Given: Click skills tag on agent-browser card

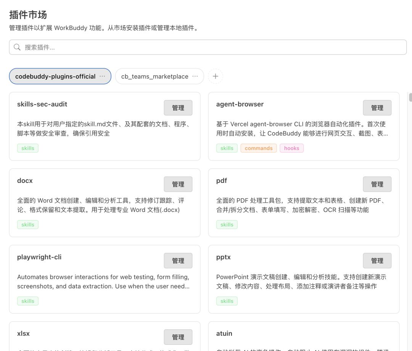Looking at the screenshot, I should (227, 148).
